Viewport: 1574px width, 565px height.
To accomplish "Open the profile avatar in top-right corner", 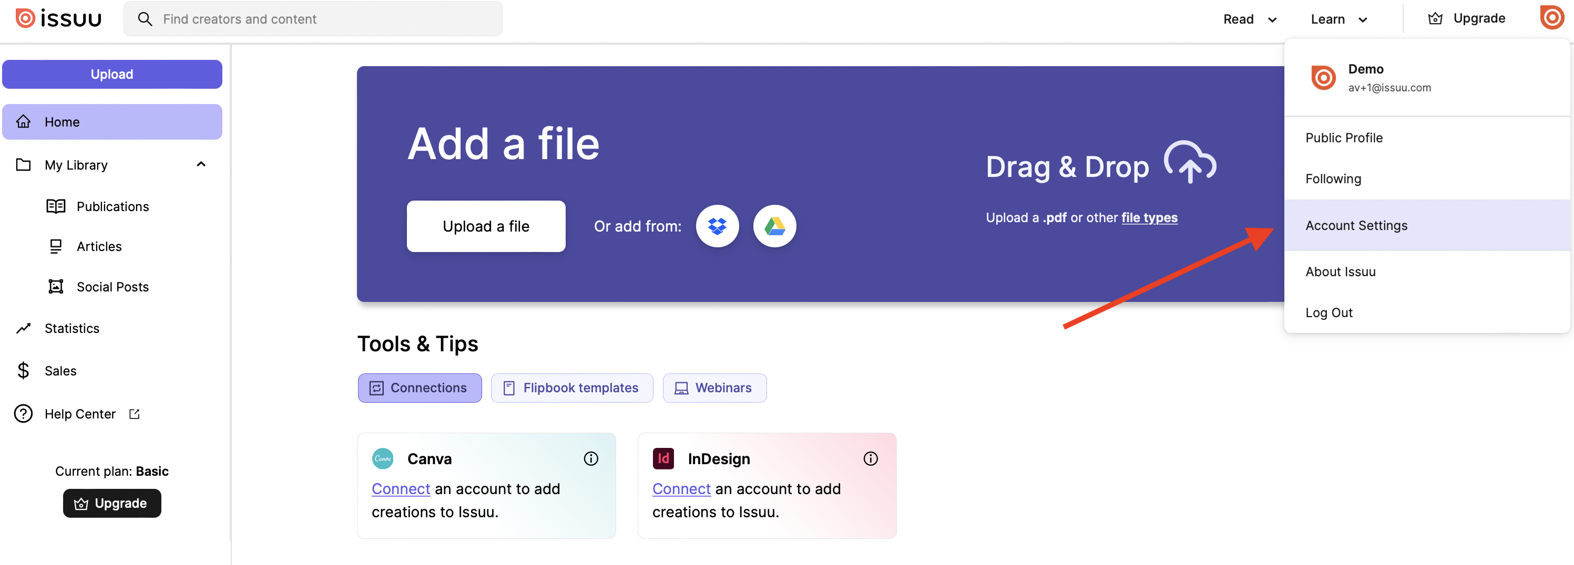I will tap(1551, 18).
